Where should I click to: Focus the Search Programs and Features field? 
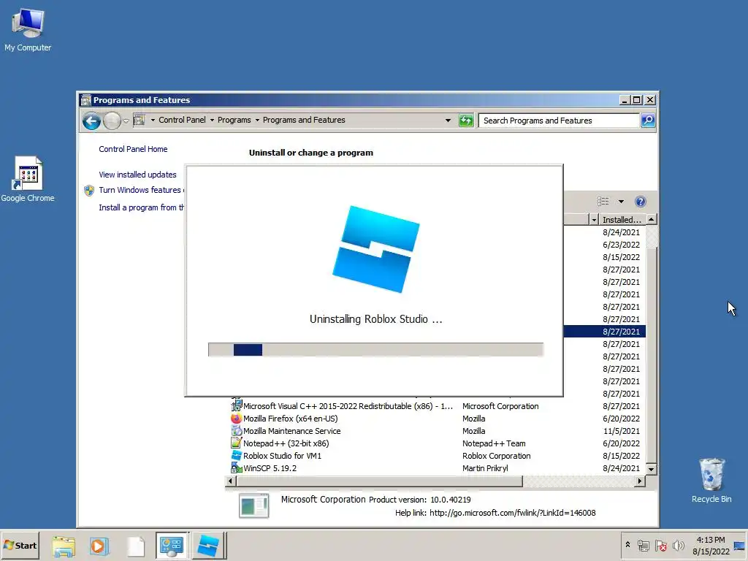tap(559, 121)
